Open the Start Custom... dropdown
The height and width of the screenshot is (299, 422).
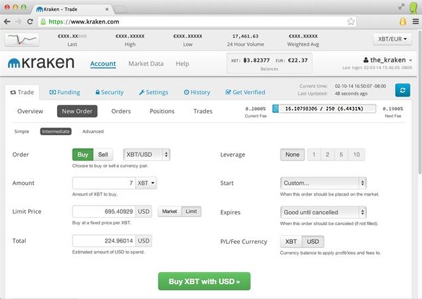tap(323, 183)
